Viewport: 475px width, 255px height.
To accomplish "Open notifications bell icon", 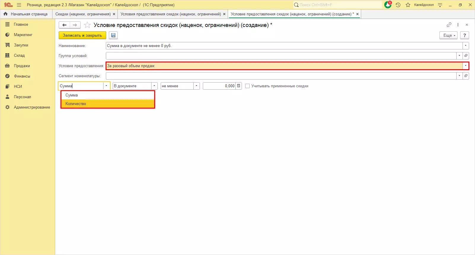I will (x=388, y=5).
